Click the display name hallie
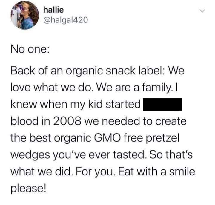Viewport: 215px width, 205px height. (53, 10)
